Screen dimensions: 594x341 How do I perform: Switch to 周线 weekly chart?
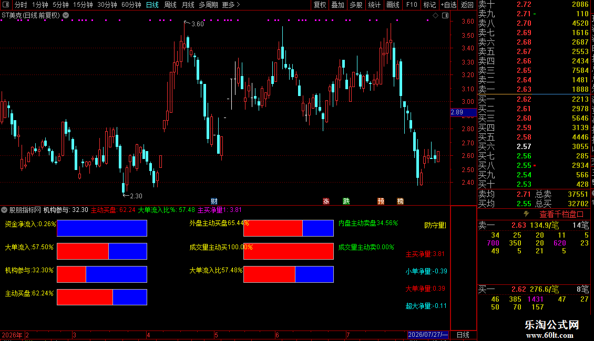pyautogui.click(x=170, y=5)
